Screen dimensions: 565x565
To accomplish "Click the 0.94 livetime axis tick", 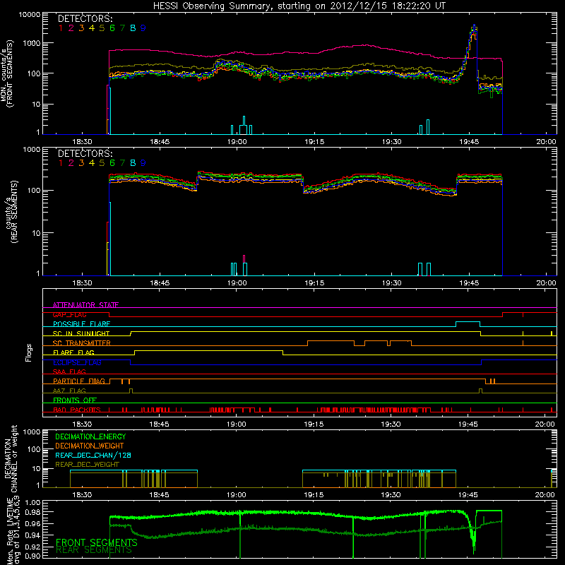I will (x=32, y=535).
